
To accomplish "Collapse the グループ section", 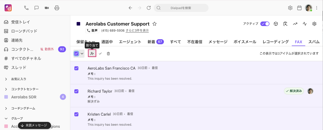I will [x=6, y=118].
